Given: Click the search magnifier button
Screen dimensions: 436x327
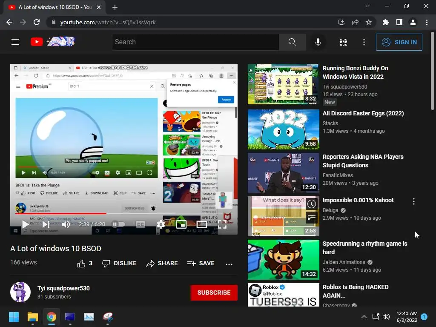Looking at the screenshot, I should point(292,42).
